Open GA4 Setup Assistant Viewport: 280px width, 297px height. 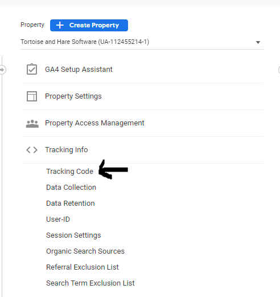pyautogui.click(x=142, y=70)
